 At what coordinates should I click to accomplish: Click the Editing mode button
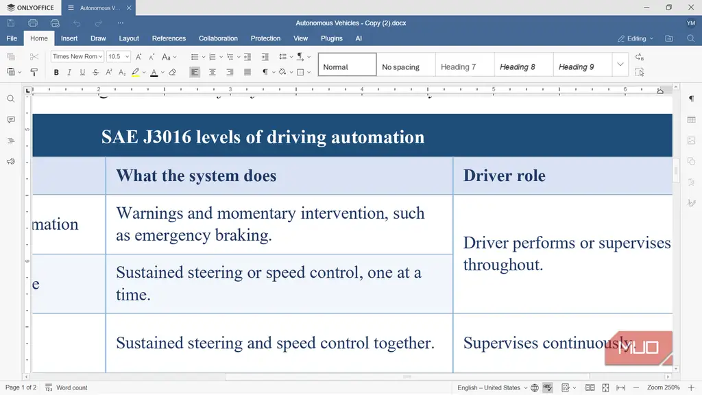[x=636, y=38]
